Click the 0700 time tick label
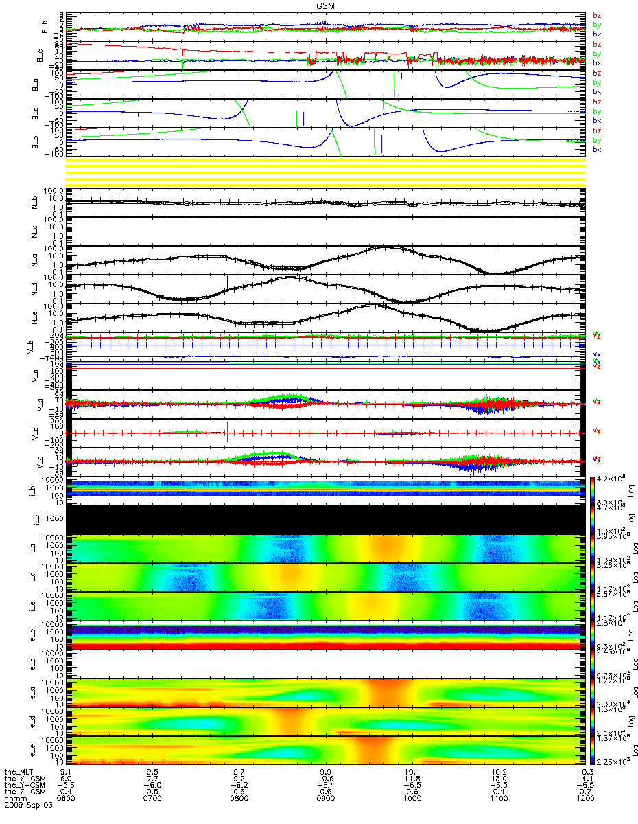Screen dimensions: 638x824 [x=152, y=798]
